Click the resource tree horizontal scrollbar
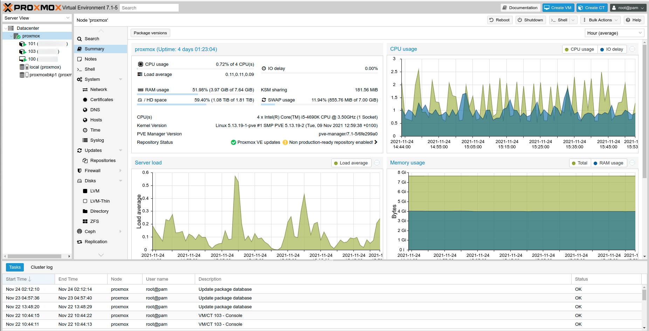 (x=34, y=256)
